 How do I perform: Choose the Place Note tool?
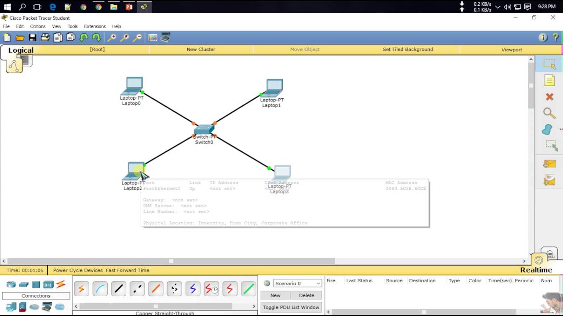click(x=549, y=80)
